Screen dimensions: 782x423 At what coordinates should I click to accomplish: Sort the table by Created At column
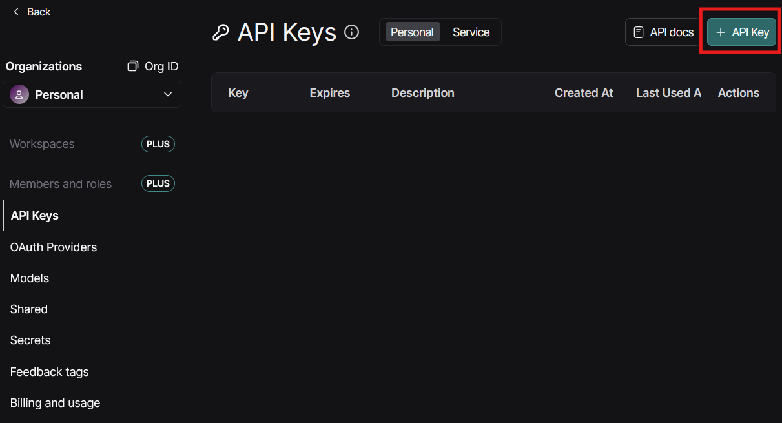(583, 92)
